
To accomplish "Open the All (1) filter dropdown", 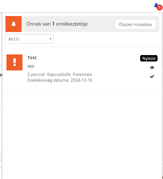I will coord(30,39).
